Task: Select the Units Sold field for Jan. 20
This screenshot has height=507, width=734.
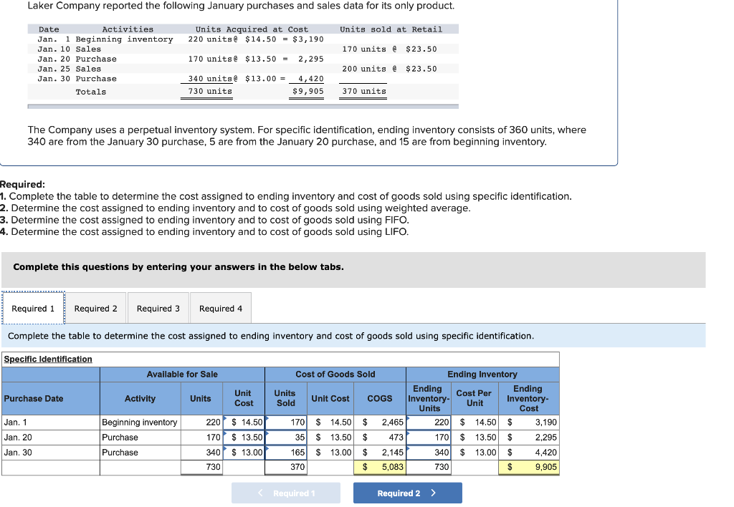Action: [x=285, y=438]
